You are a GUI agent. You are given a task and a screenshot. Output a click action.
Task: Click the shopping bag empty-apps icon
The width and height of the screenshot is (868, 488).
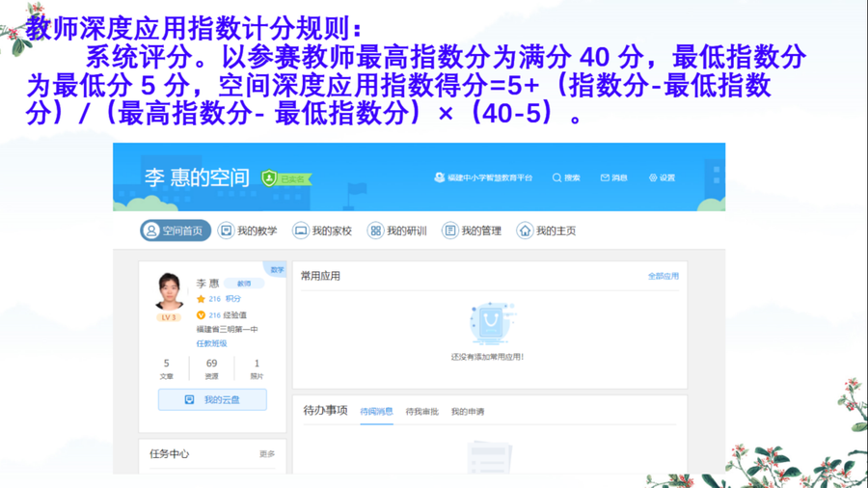tap(491, 322)
